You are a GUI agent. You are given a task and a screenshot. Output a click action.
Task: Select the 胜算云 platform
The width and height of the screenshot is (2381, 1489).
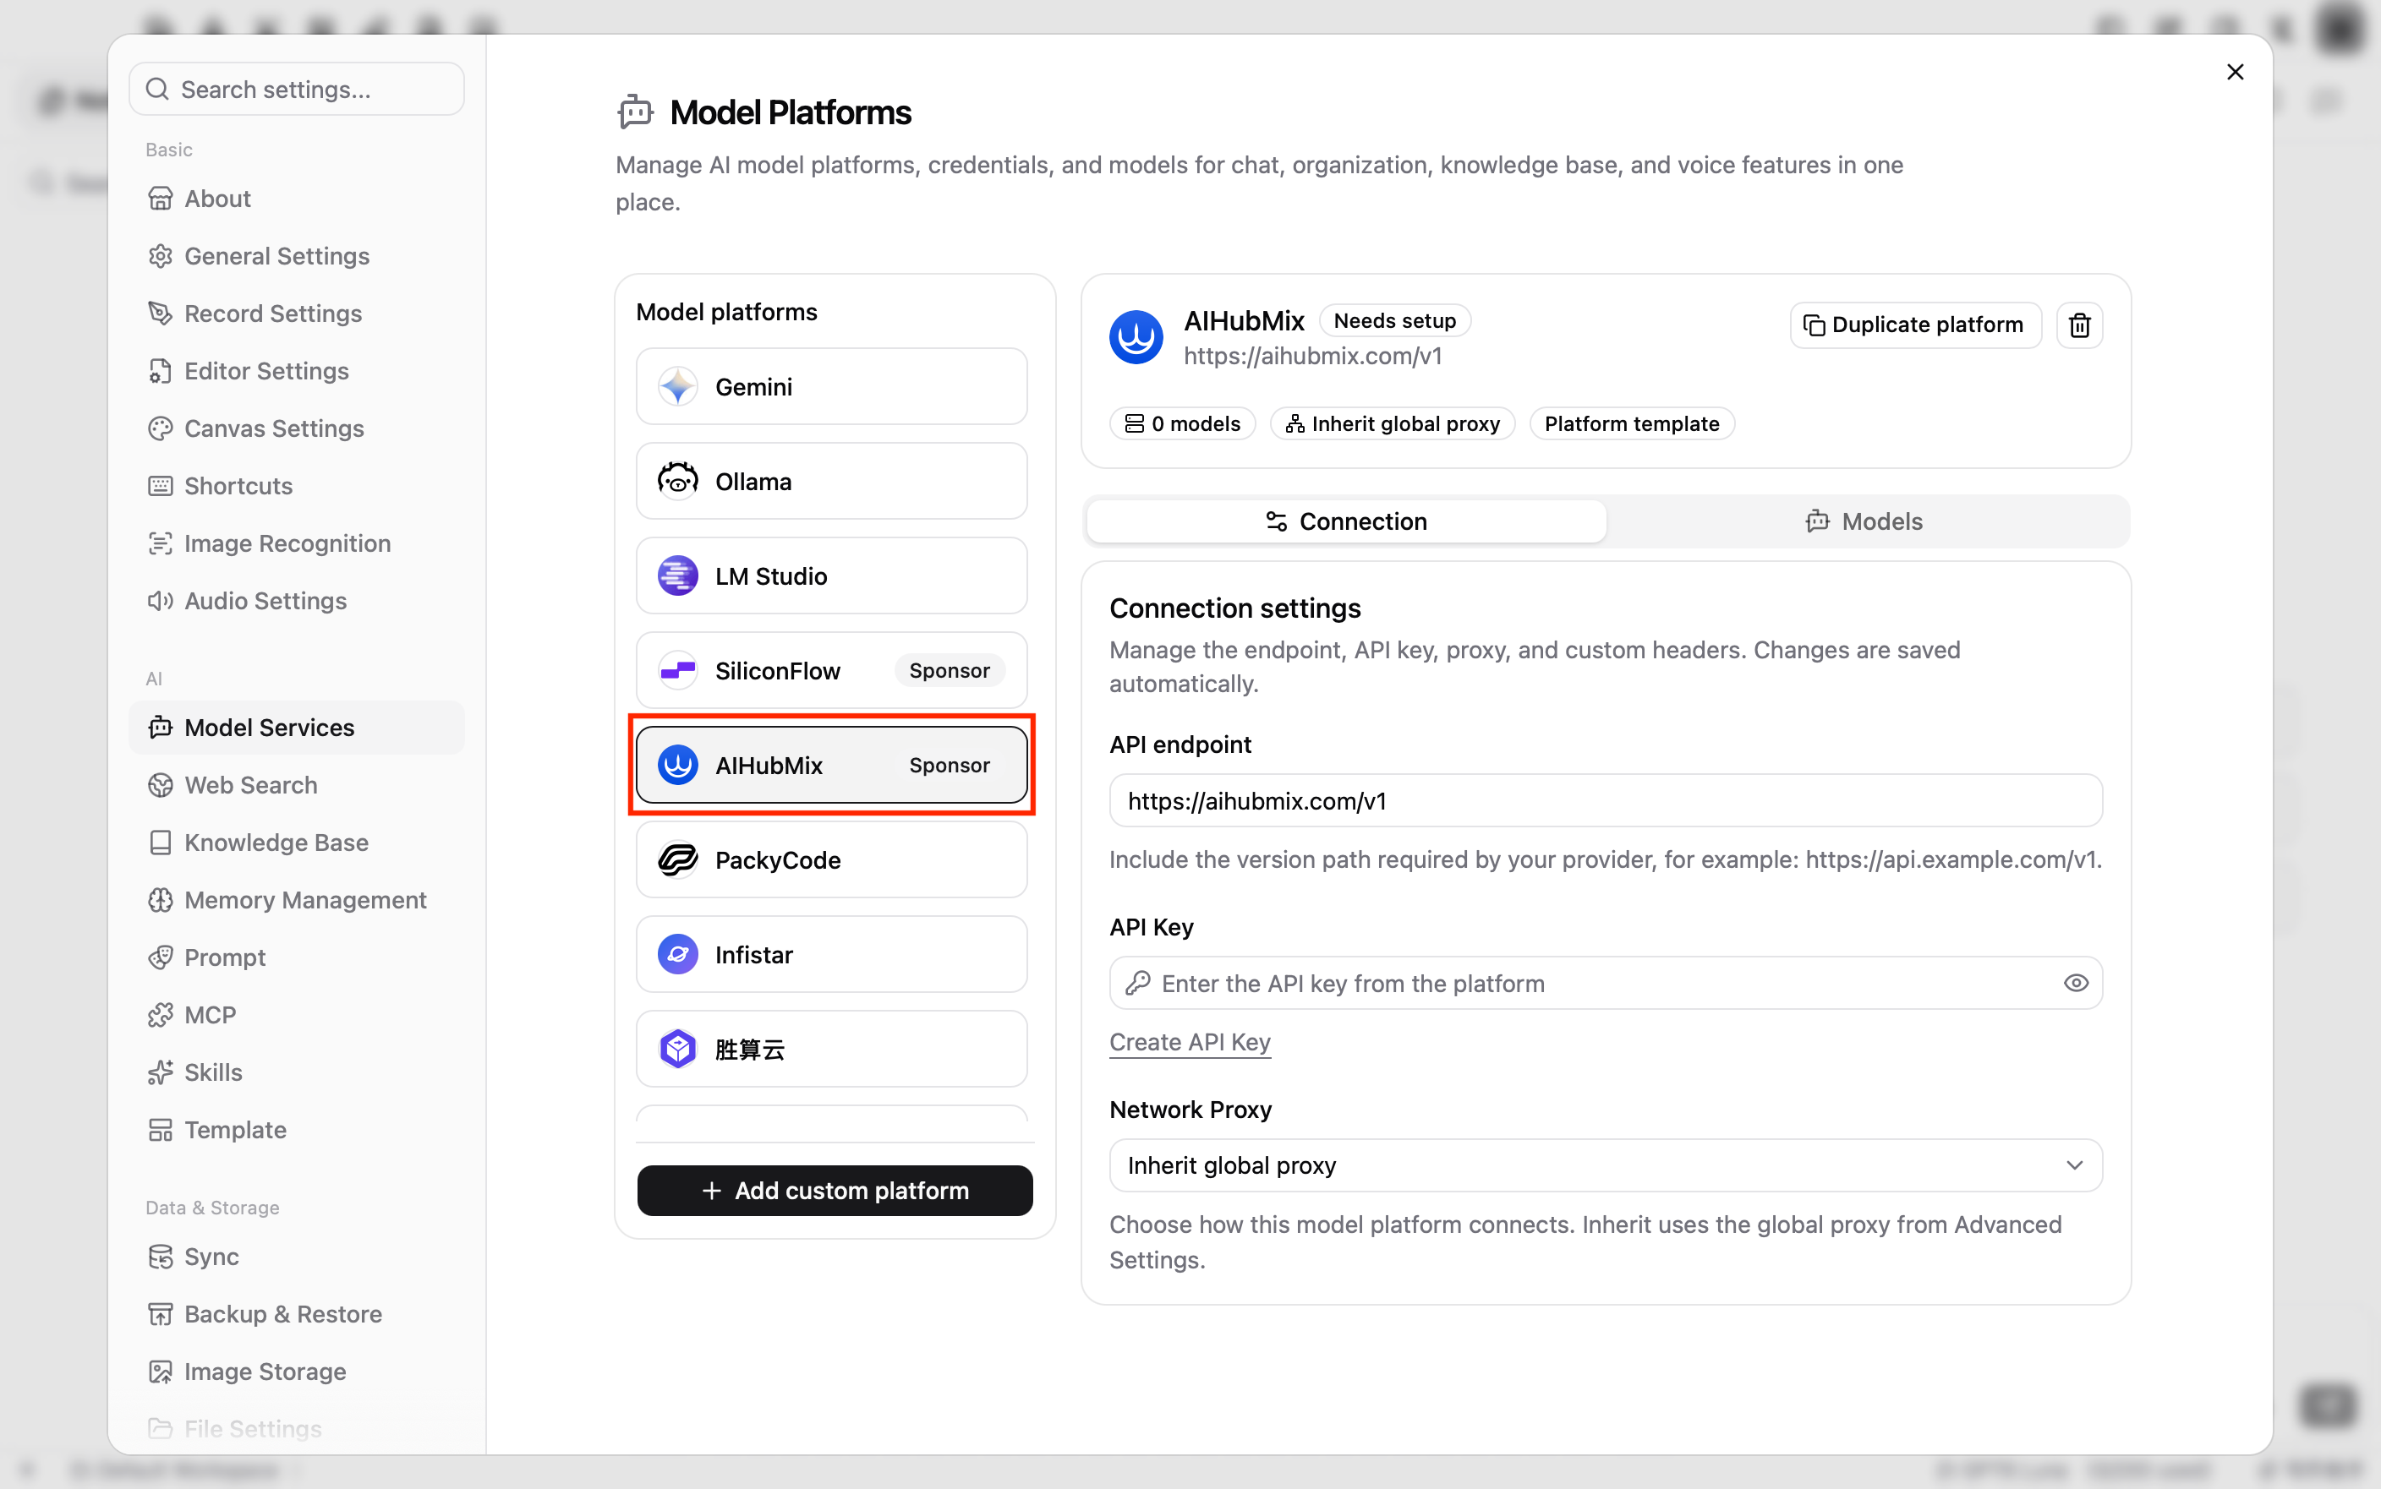tap(831, 1048)
